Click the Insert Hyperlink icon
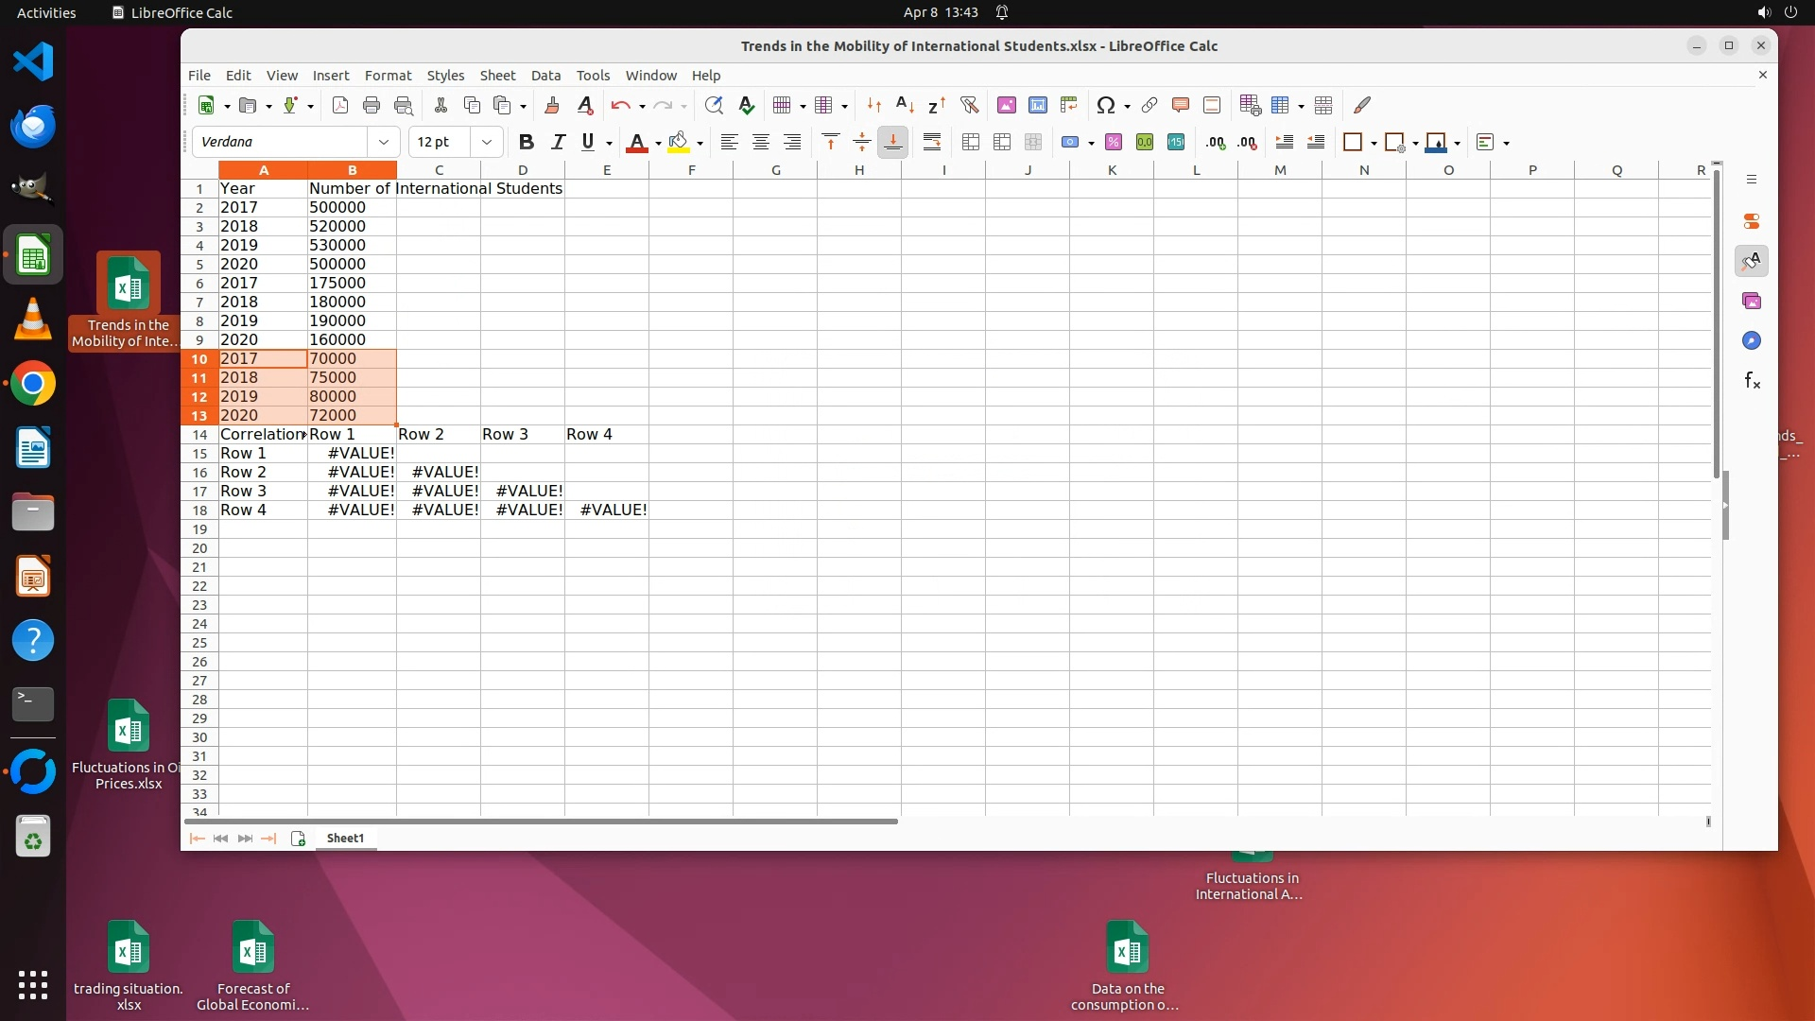1815x1021 pixels. pos(1149,106)
